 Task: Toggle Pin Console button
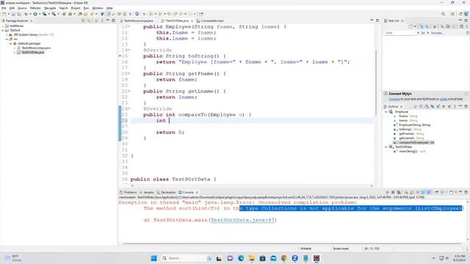(436, 192)
